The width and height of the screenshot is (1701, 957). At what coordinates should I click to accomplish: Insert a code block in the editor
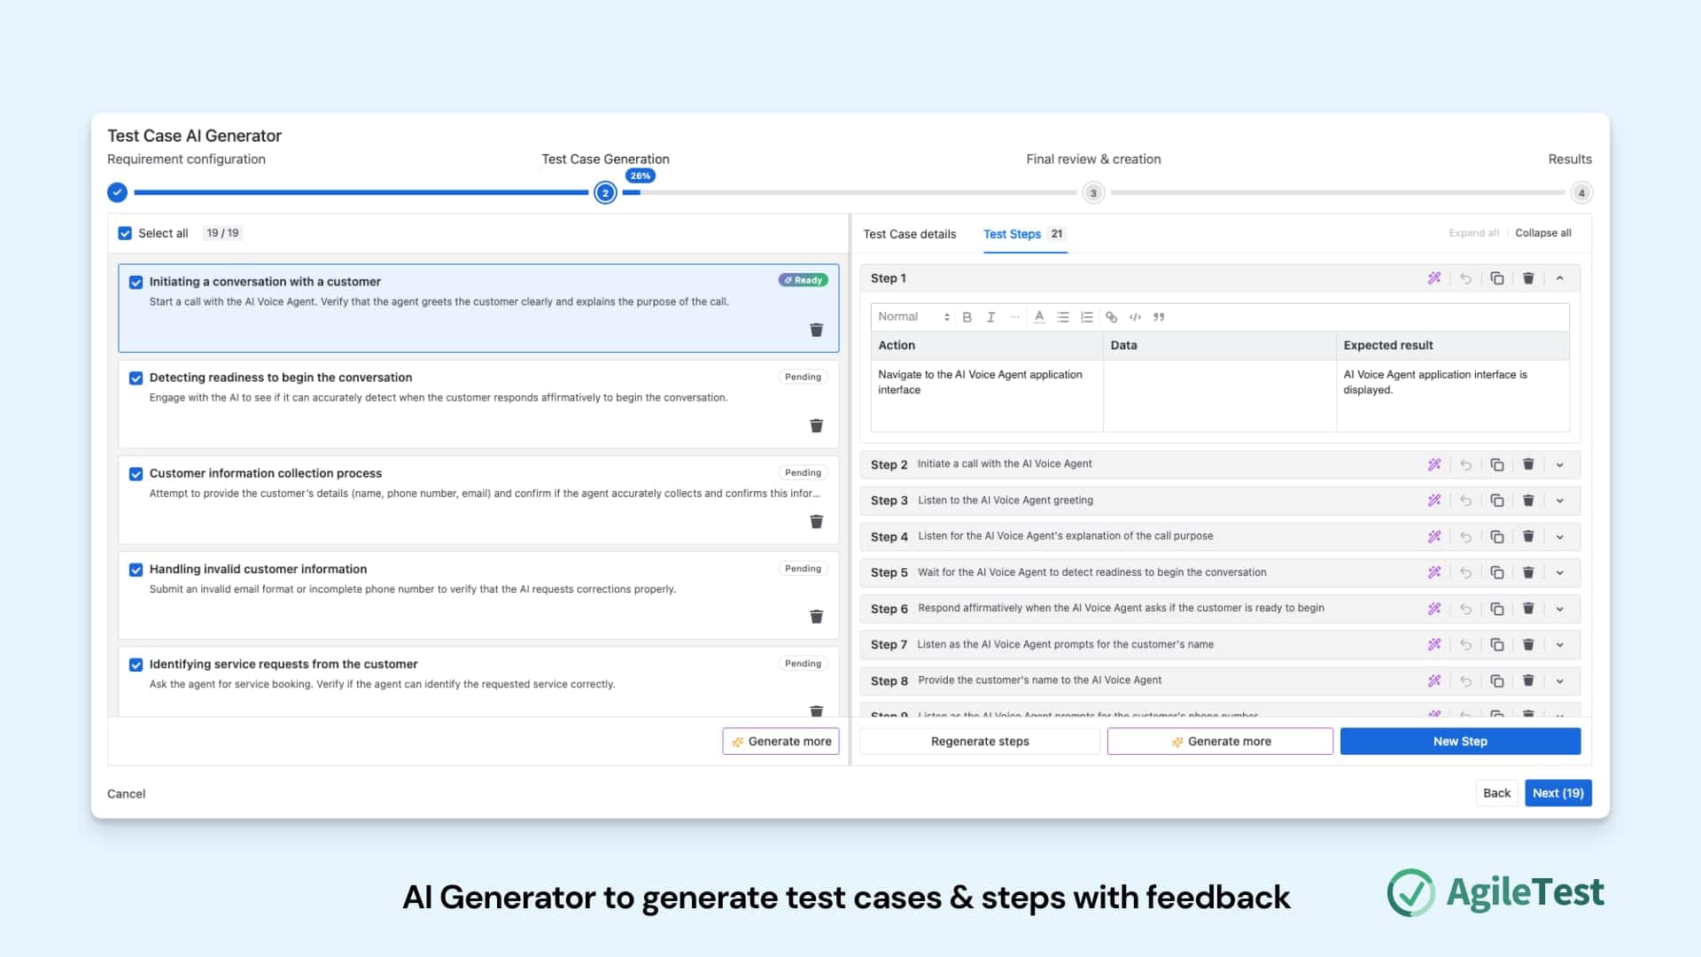coord(1135,317)
